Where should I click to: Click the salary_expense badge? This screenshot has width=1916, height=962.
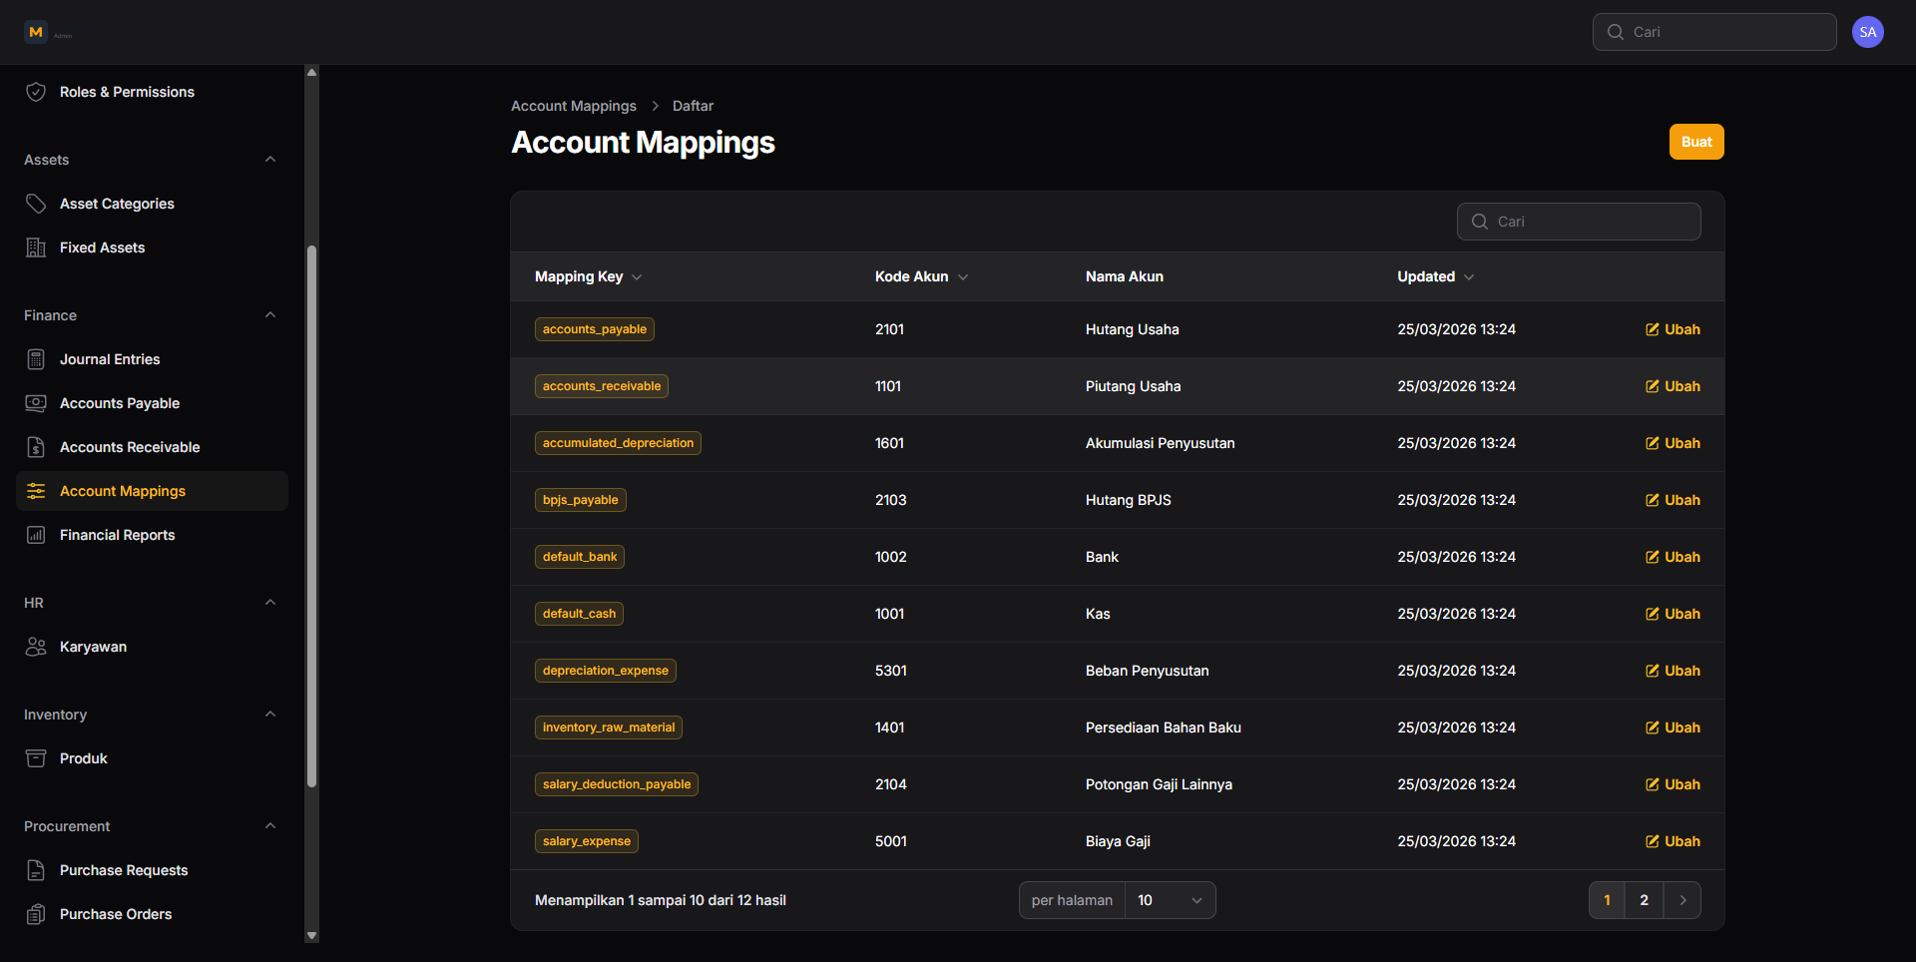click(587, 841)
